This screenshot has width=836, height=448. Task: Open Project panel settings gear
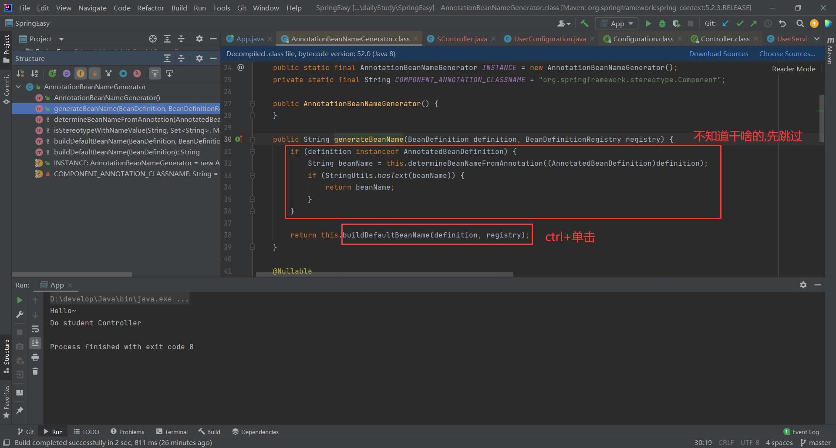coord(199,39)
